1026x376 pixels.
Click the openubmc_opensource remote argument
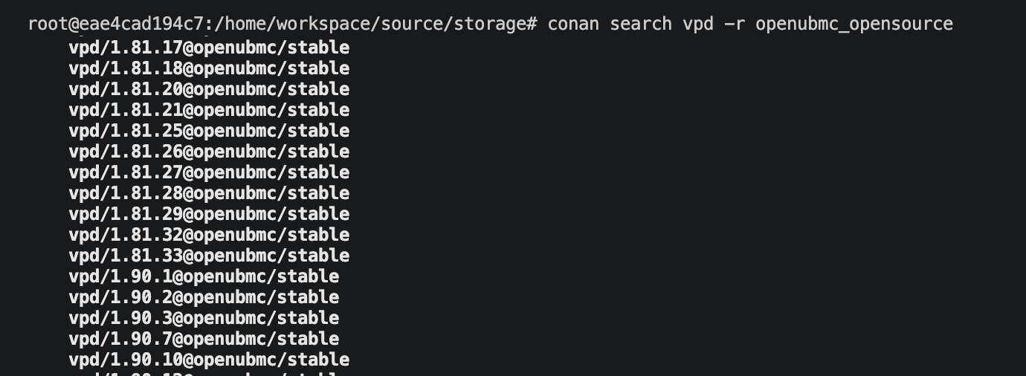[x=854, y=25]
